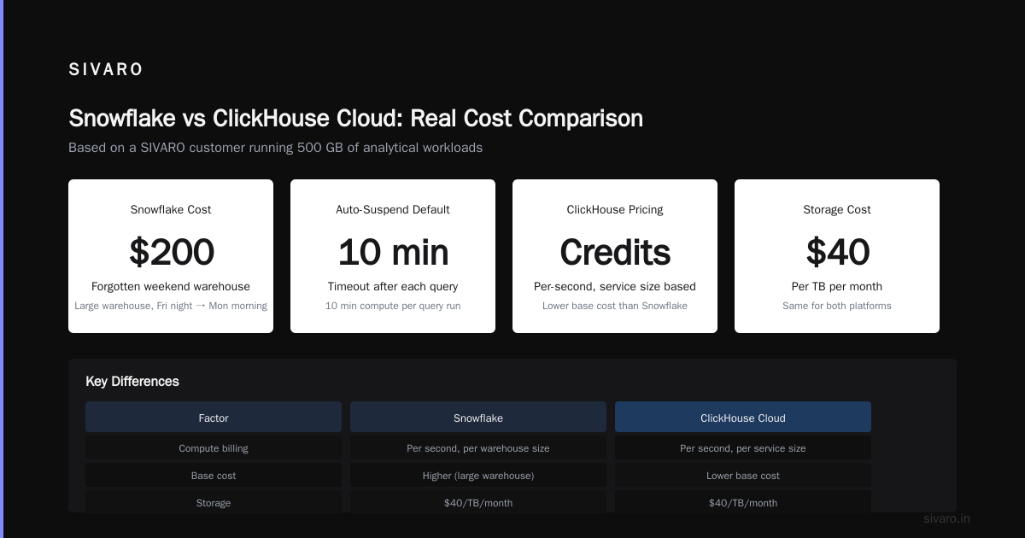Click the 'ClickHouse Cloud' column header
Viewport: 1025px width, 538px height.
coord(743,418)
